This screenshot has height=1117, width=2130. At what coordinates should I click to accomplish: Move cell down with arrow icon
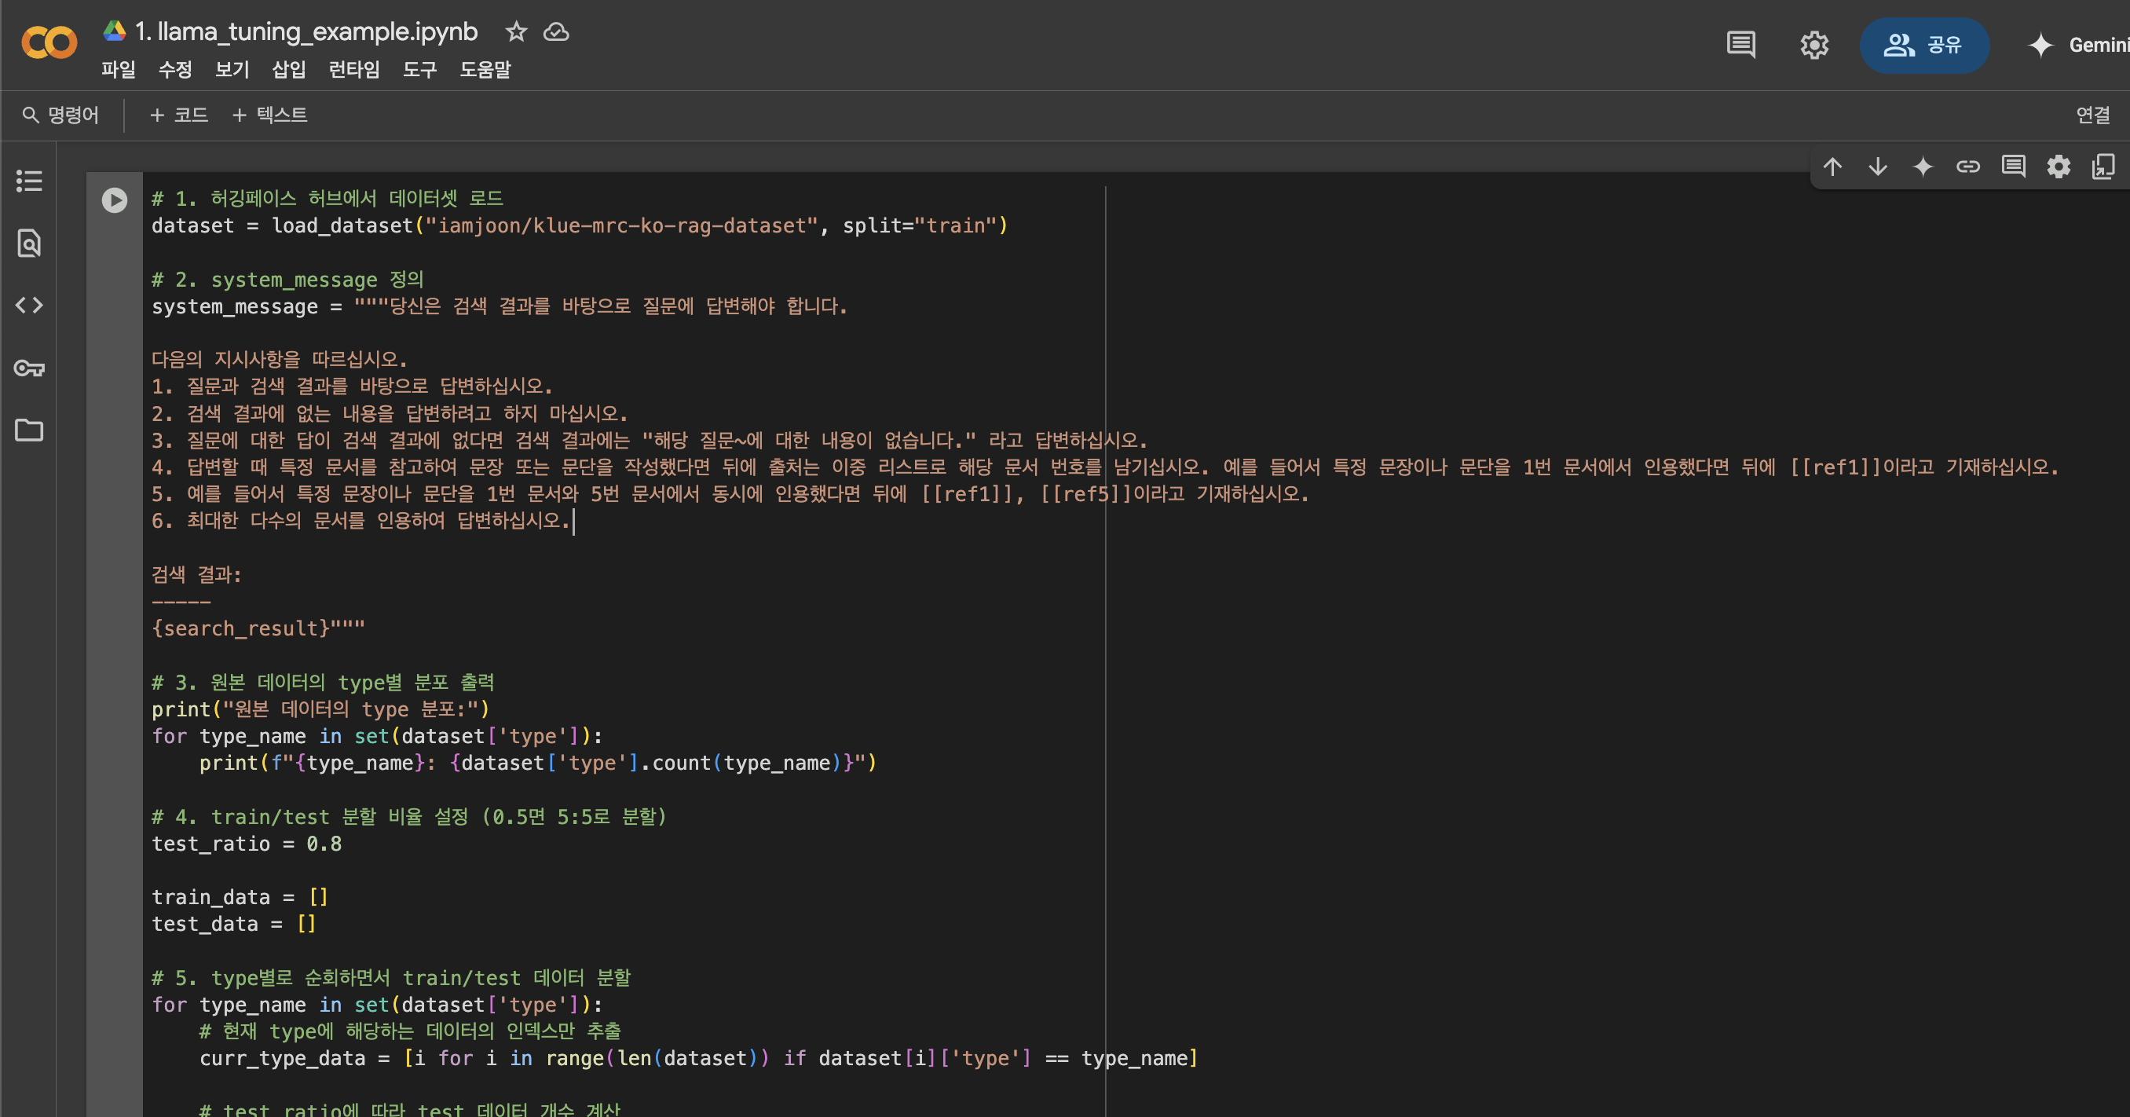click(x=1878, y=167)
